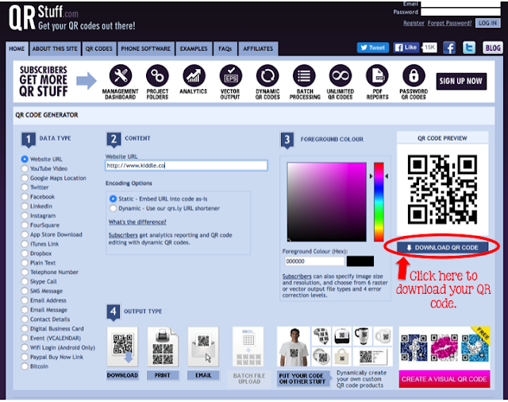Choose the SMS Message data type
508x402 pixels.
25,291
